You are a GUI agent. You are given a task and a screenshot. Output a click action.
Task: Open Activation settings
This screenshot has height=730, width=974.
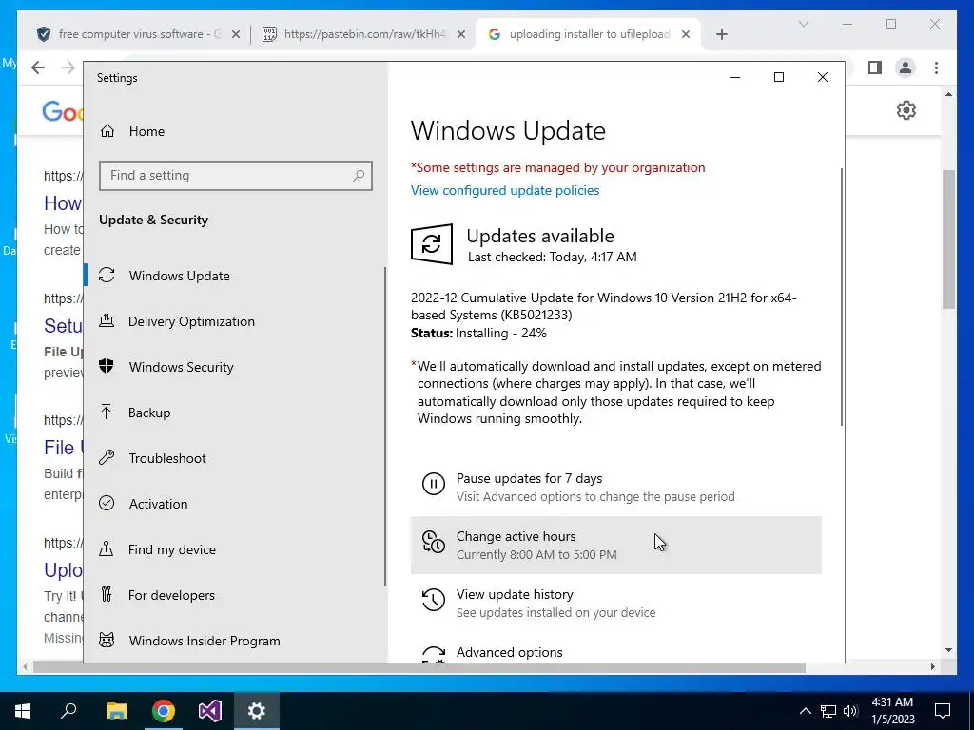(158, 504)
